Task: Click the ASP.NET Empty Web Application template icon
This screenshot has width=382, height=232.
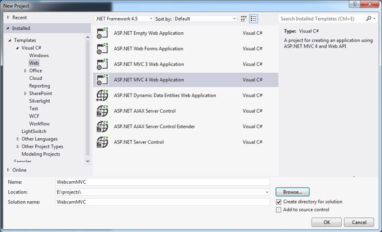Action: 102,33
